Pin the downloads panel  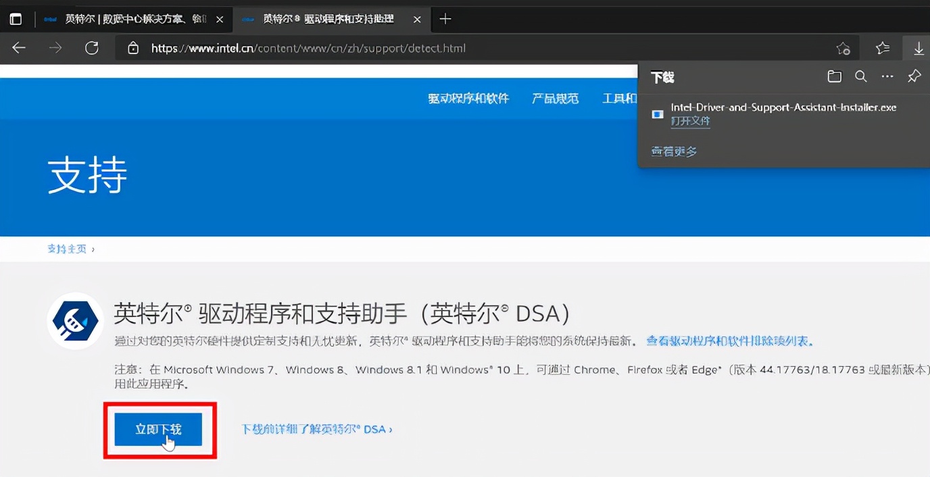(914, 76)
